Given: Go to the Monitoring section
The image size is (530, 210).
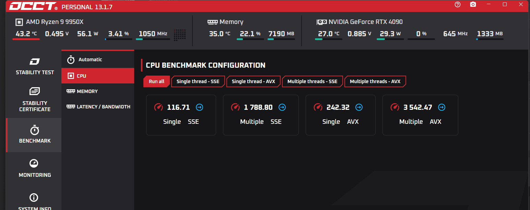Looking at the screenshot, I should 35,169.
